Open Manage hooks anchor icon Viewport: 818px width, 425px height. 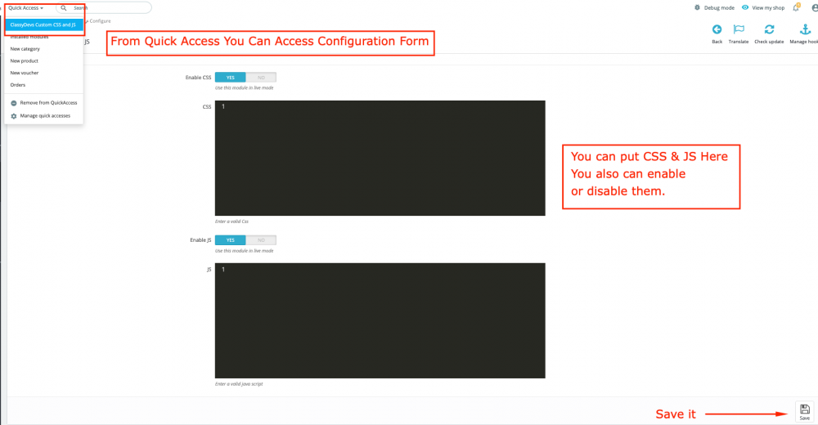click(805, 29)
